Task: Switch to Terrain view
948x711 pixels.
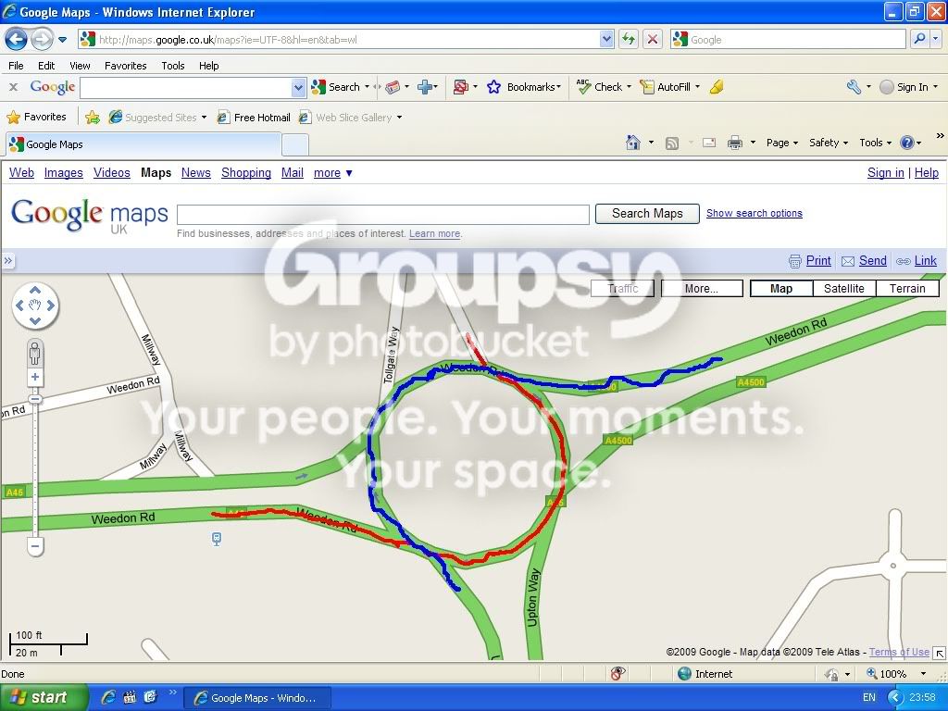Action: click(907, 289)
